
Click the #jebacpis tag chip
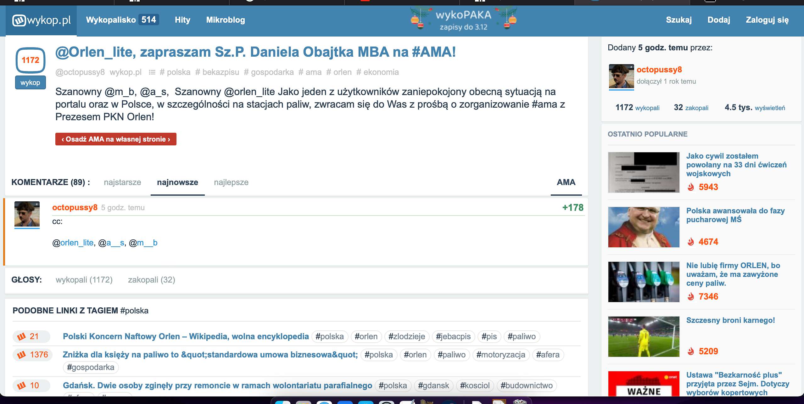click(x=453, y=336)
